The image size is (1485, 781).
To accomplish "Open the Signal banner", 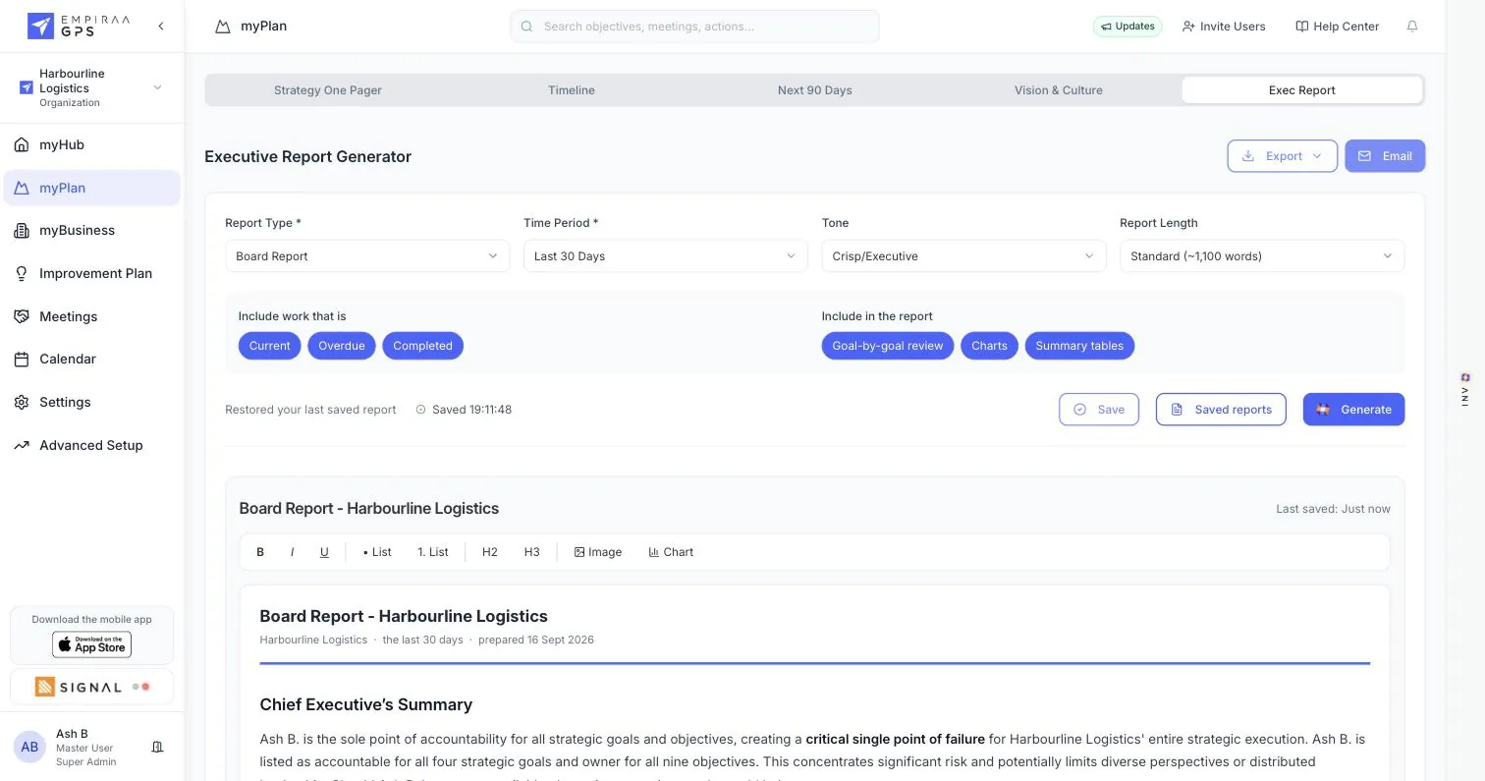I will click(91, 687).
